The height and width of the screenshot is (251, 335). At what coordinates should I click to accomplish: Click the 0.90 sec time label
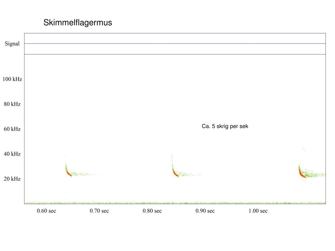click(x=205, y=211)
